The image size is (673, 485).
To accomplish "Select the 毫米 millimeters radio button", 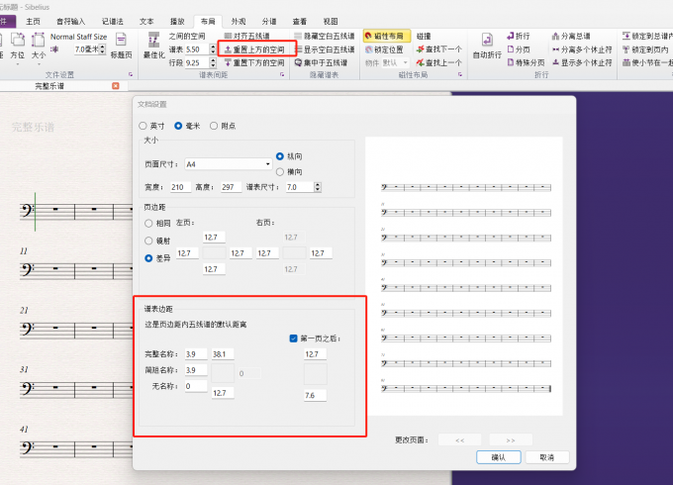I will coord(178,126).
